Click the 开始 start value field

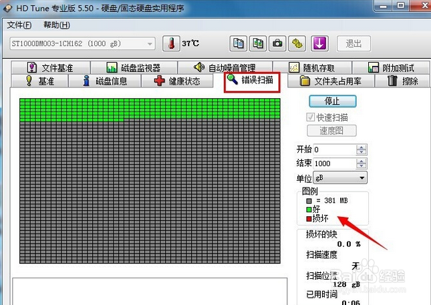[335, 149]
